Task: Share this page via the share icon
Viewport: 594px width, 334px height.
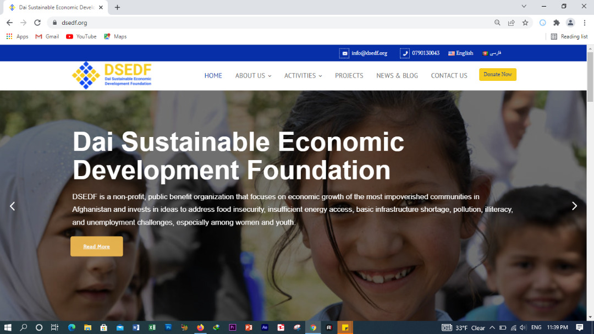Action: [512, 23]
